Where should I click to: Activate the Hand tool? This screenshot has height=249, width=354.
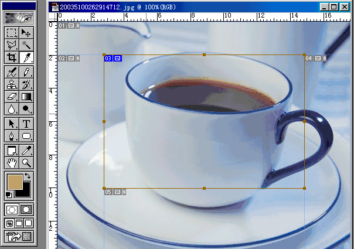click(11, 162)
